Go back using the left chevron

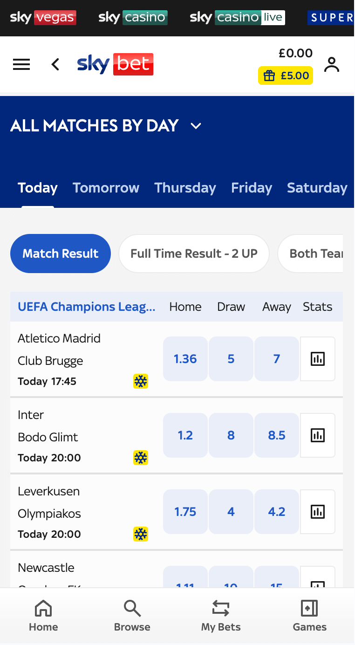(x=55, y=64)
